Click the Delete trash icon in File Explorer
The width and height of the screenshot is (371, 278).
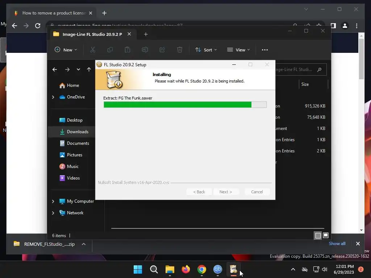180,50
